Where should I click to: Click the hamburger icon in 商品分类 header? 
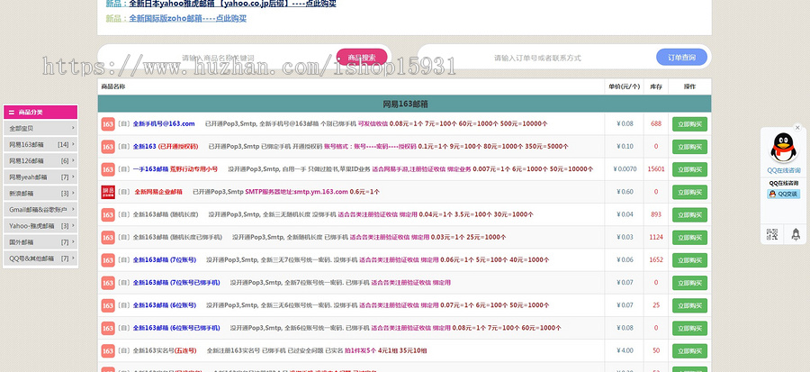click(11, 113)
